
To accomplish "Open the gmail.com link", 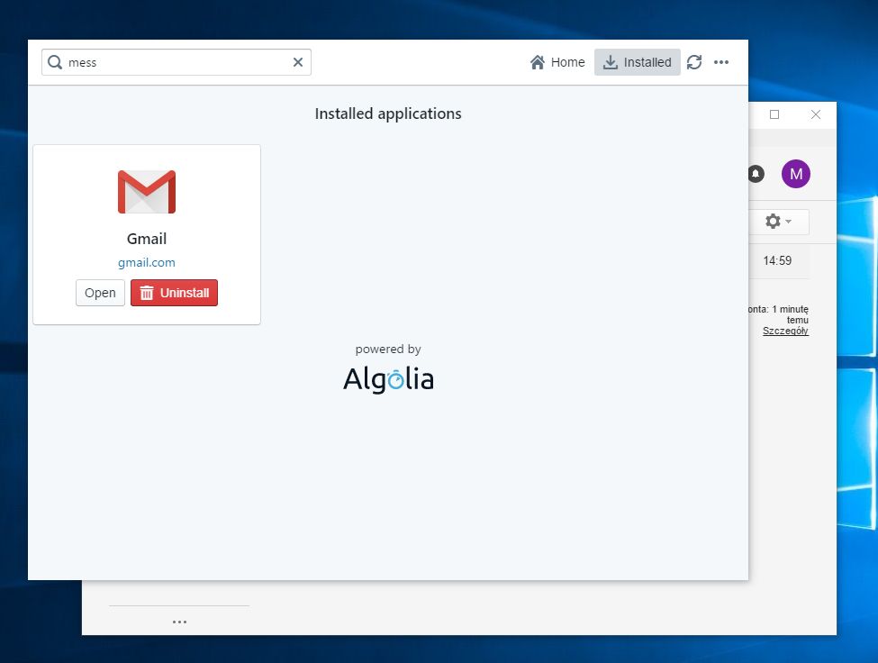I will (x=147, y=263).
